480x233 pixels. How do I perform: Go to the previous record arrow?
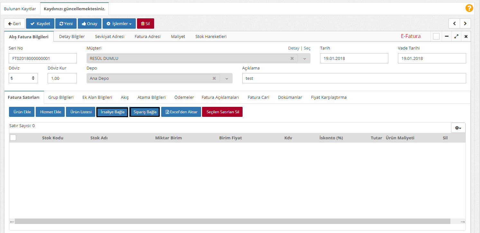click(x=454, y=23)
